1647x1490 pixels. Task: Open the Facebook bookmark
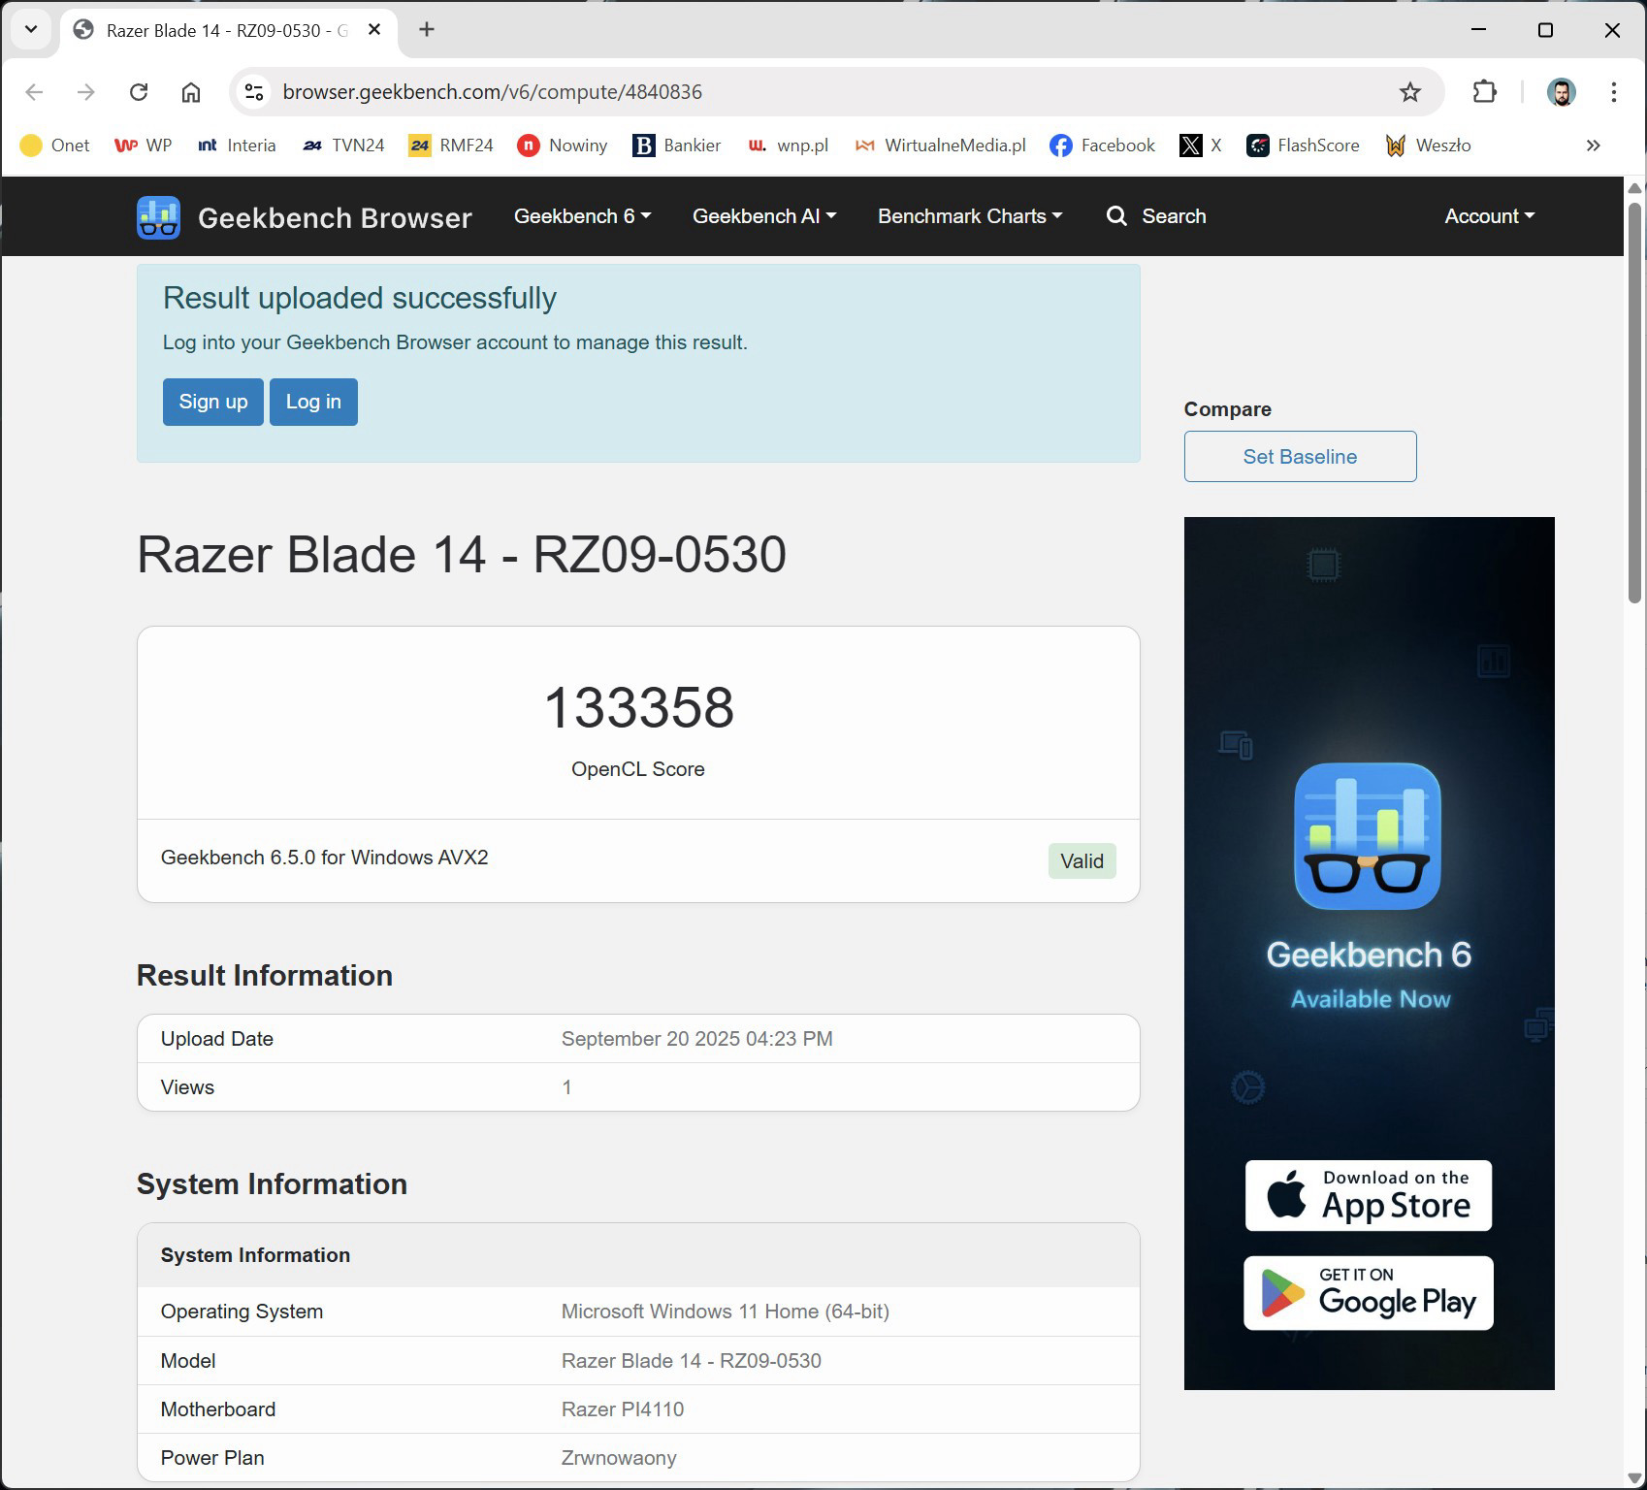click(x=1103, y=146)
